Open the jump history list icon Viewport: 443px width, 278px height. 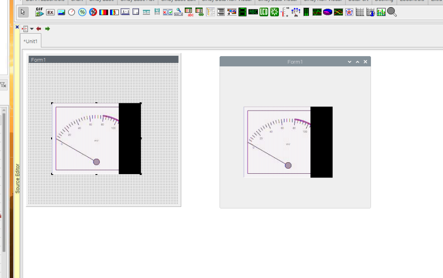(x=25, y=29)
